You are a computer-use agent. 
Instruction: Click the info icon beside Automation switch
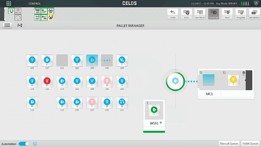(35, 144)
